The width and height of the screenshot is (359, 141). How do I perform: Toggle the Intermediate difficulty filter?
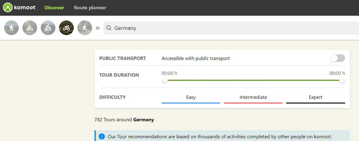point(253,98)
